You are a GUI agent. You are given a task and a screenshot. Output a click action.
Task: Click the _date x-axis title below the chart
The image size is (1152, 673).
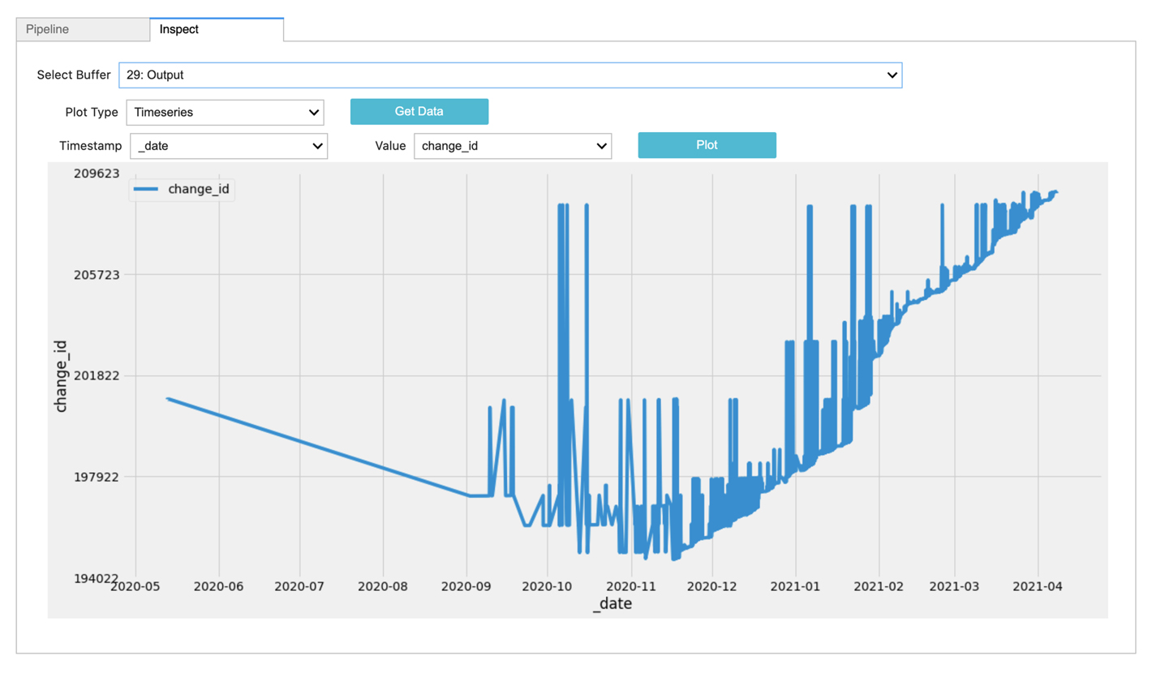point(612,604)
